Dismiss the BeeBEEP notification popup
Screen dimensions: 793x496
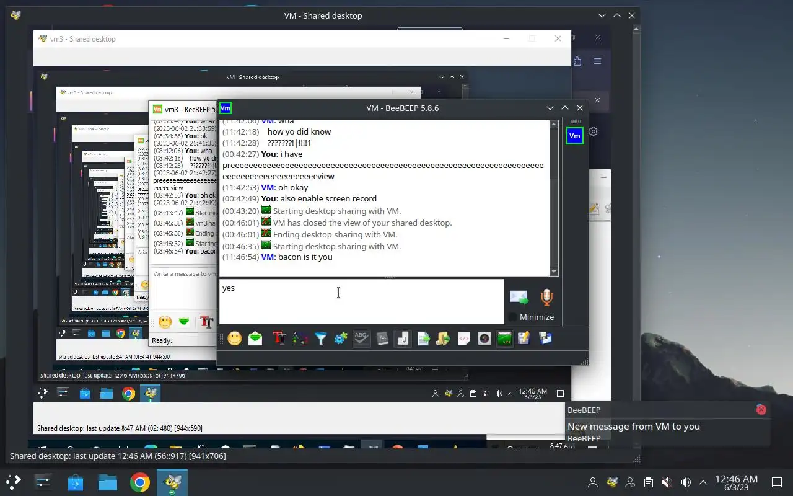(761, 409)
